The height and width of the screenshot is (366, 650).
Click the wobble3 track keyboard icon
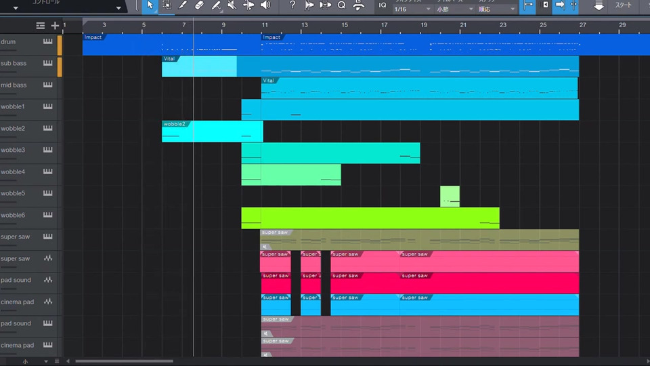[x=48, y=150]
